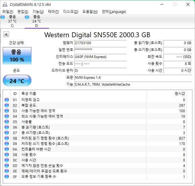Open the 언어(Language) menu
The width and height of the screenshot is (195, 186).
pos(114,12)
